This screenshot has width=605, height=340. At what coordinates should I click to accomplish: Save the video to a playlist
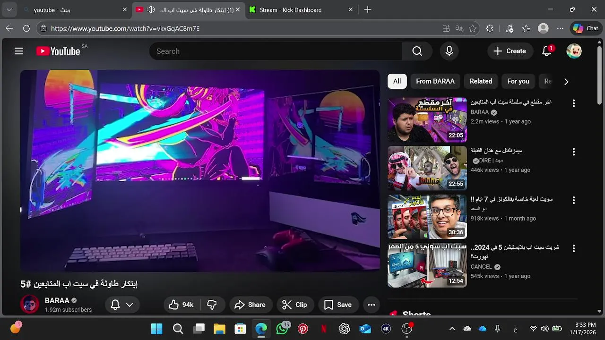tap(337, 305)
